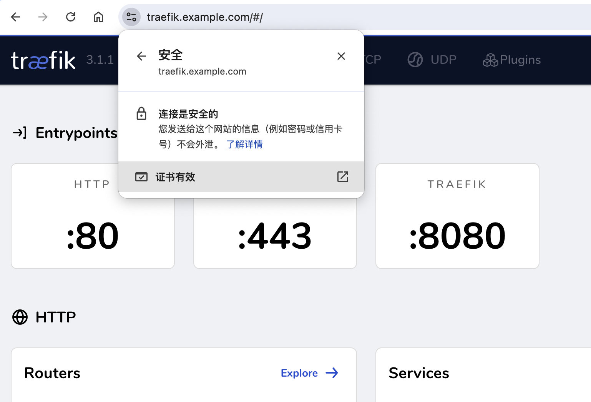Click the certificate valid icon
This screenshot has width=591, height=402.
(x=141, y=177)
